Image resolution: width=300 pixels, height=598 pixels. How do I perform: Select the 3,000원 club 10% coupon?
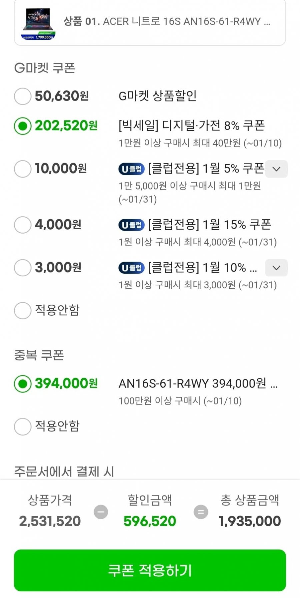click(23, 268)
